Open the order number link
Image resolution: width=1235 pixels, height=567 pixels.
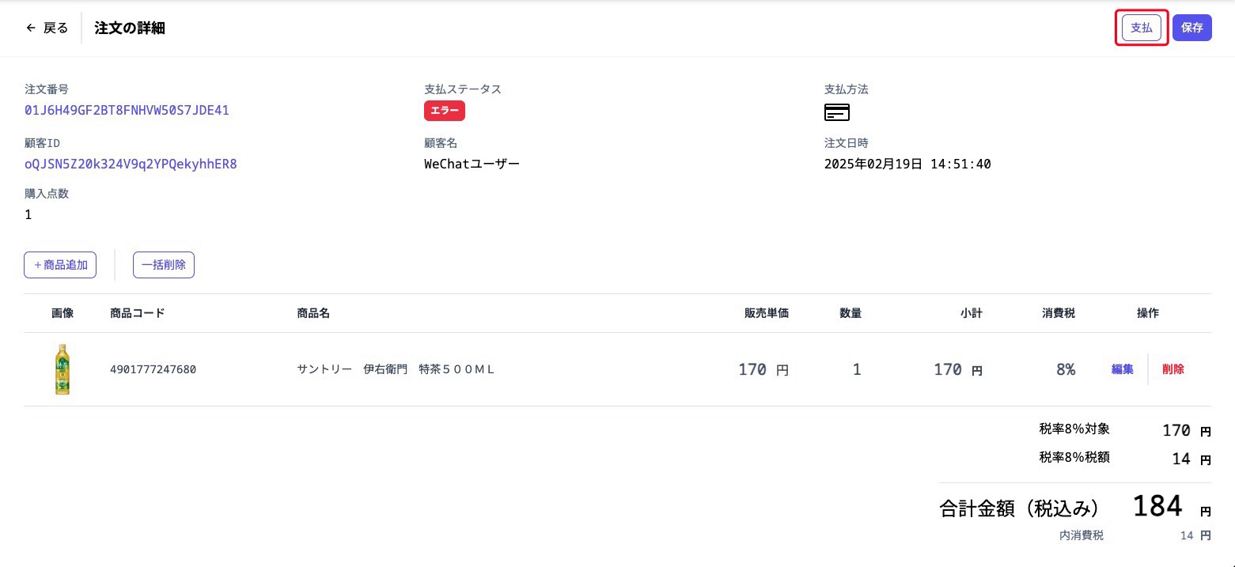click(126, 110)
